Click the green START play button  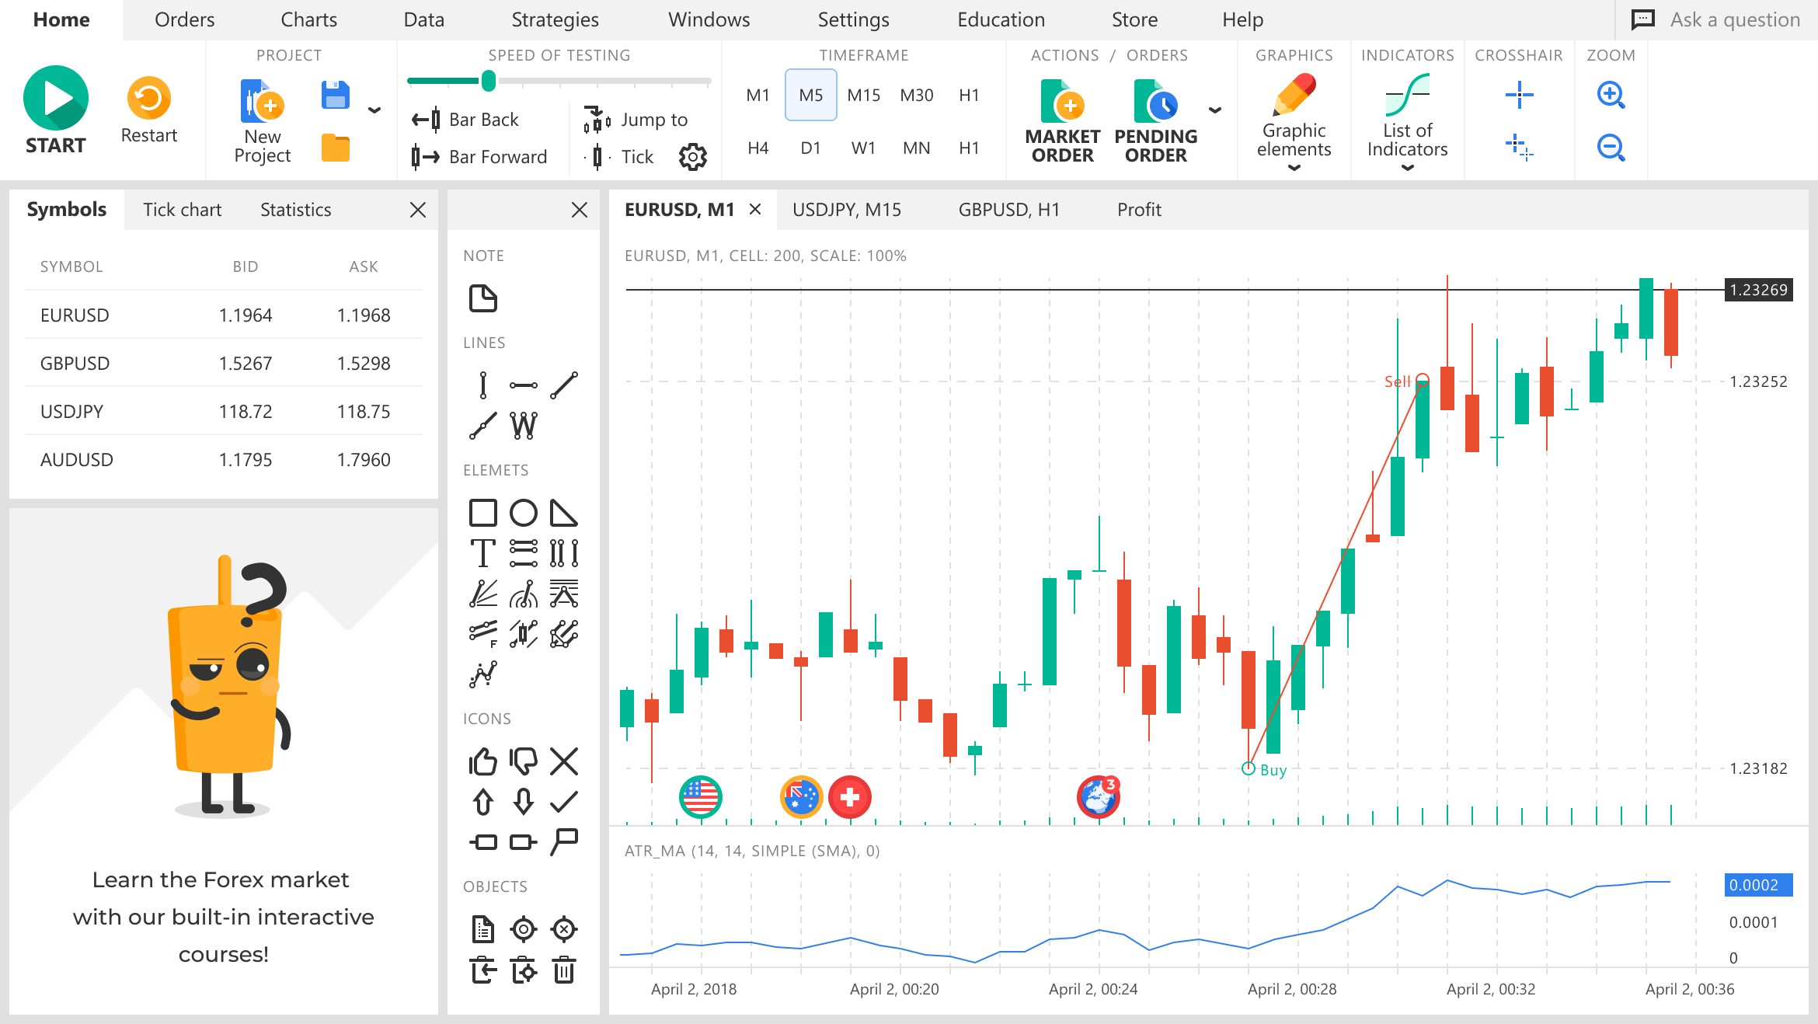55,99
